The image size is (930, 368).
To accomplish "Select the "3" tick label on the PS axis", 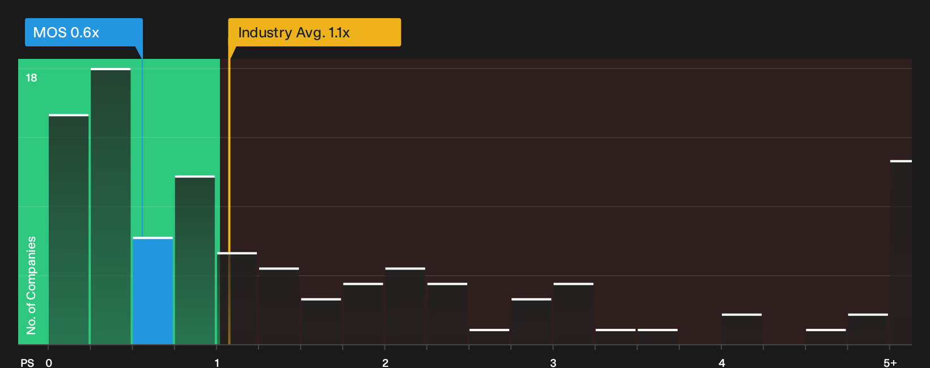I will [553, 363].
